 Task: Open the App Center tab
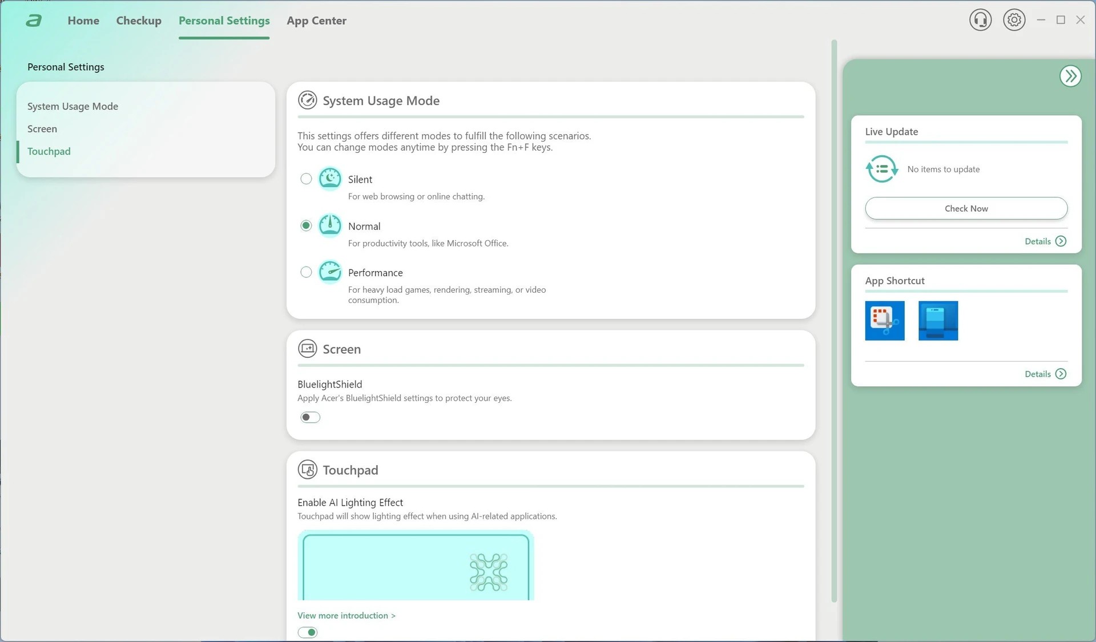(x=316, y=21)
